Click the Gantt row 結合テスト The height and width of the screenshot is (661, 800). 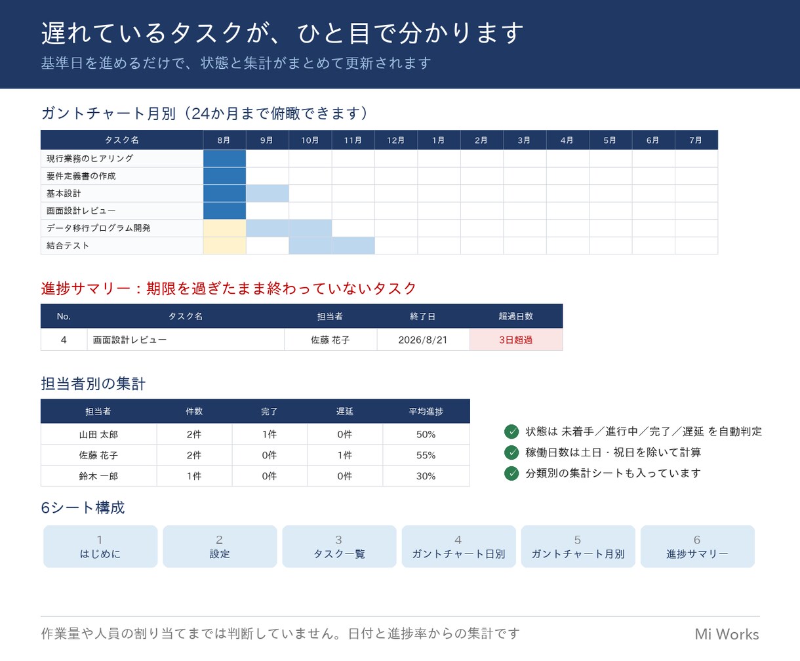pos(379,245)
